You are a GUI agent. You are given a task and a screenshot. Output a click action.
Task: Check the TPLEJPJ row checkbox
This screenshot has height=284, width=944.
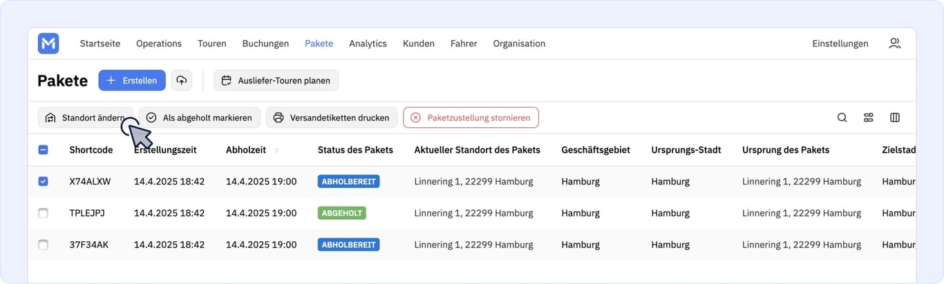[x=43, y=213]
